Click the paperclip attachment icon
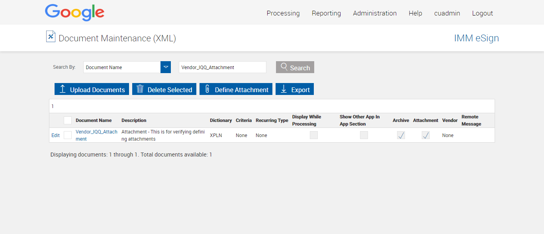This screenshot has height=234, width=544. click(x=207, y=89)
